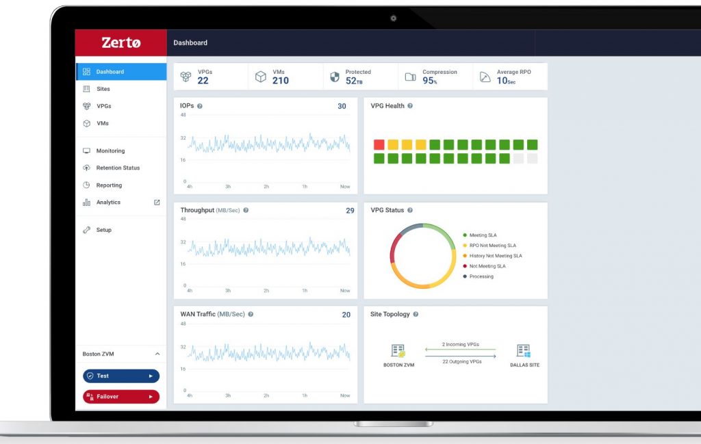
Task: Click help icon beside Site Topology
Action: [416, 315]
